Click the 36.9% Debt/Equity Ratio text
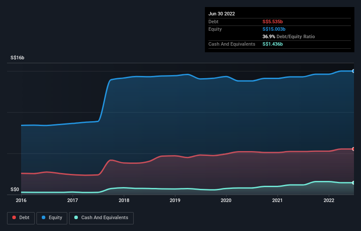The image size is (361, 231). (289, 36)
